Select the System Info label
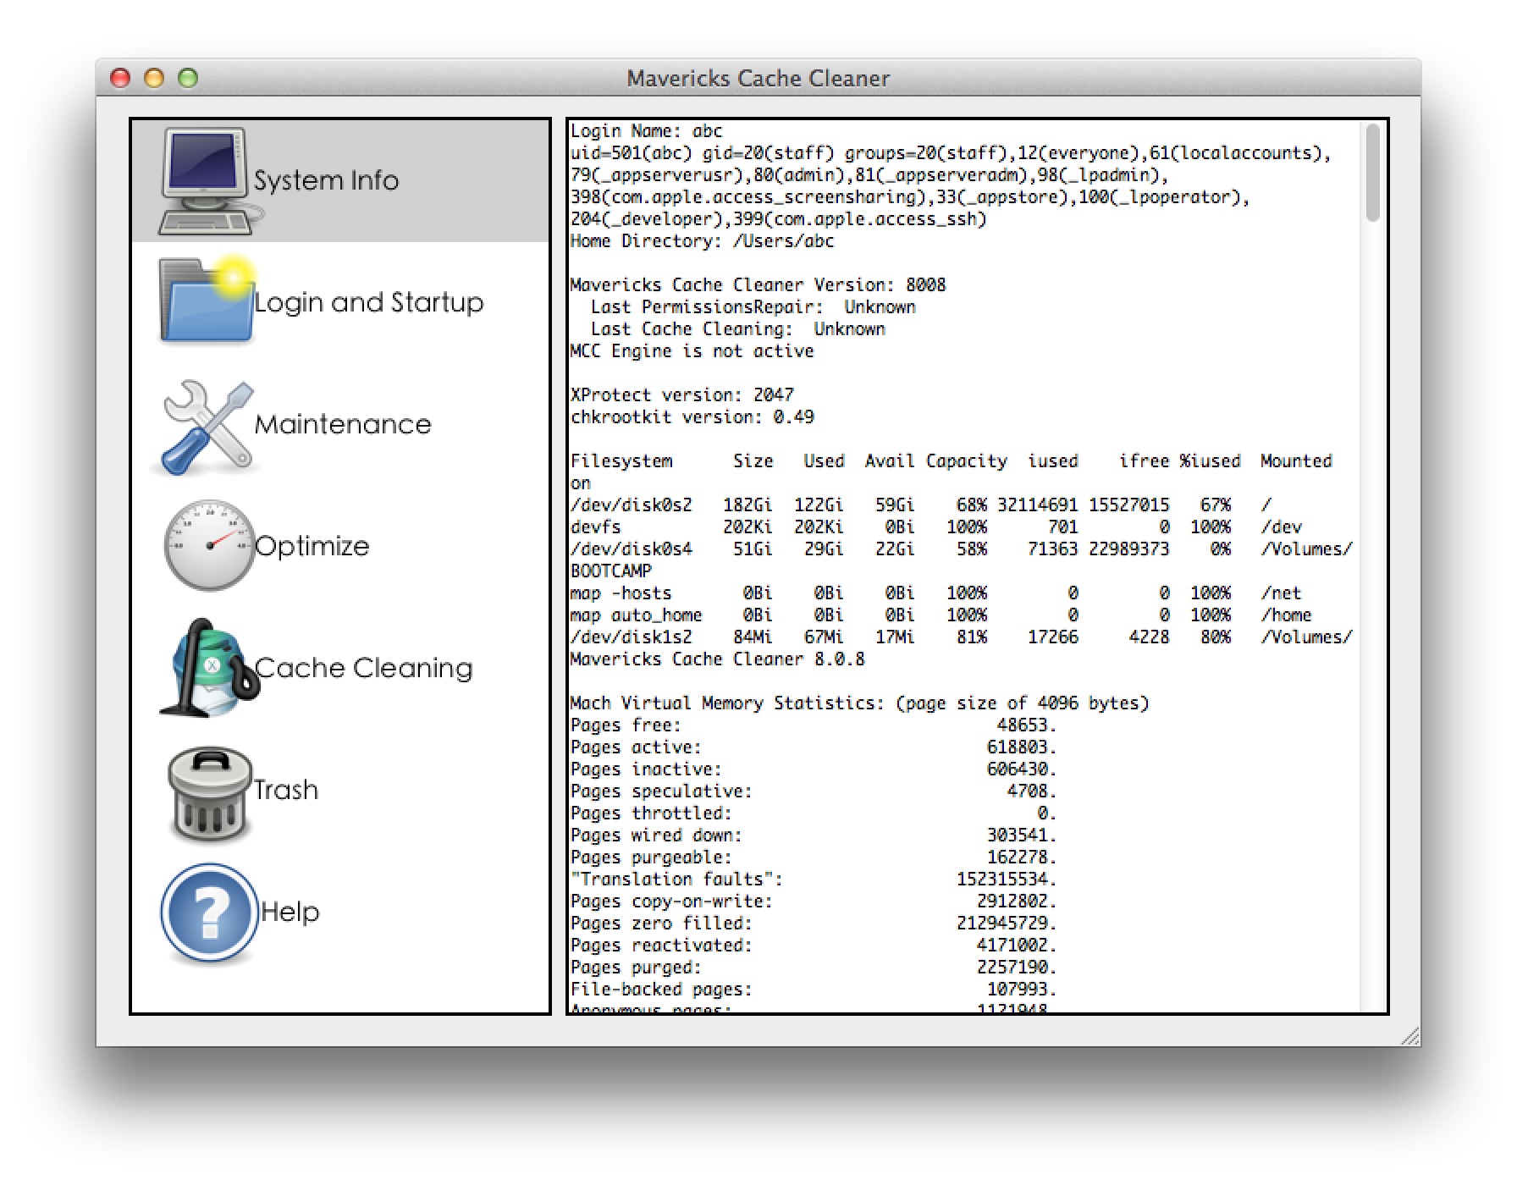 (x=326, y=180)
